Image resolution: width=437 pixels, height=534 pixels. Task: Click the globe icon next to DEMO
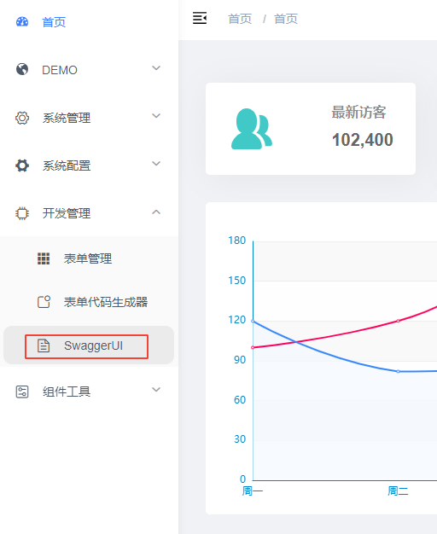(22, 69)
